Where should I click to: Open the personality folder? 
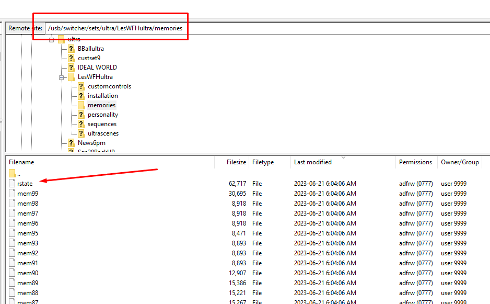tap(103, 114)
